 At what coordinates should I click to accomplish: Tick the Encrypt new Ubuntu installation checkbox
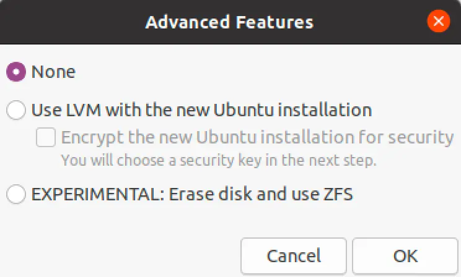click(46, 137)
